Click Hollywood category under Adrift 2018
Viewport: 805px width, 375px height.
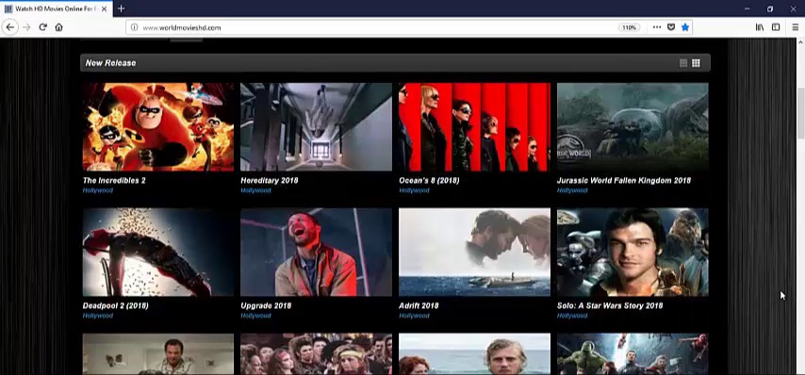pyautogui.click(x=414, y=316)
